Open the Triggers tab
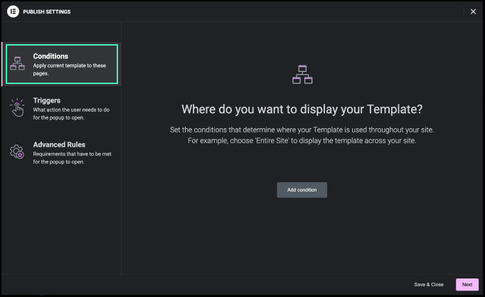Screen dimensions: 485x297 click(46, 100)
